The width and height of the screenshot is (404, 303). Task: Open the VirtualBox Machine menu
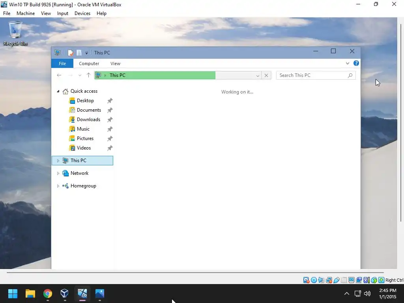pyautogui.click(x=26, y=13)
